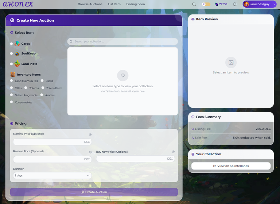Screen dimensions: 280x204
Task: Click the '250.0 DEC' listing fee value
Action: (x=263, y=129)
